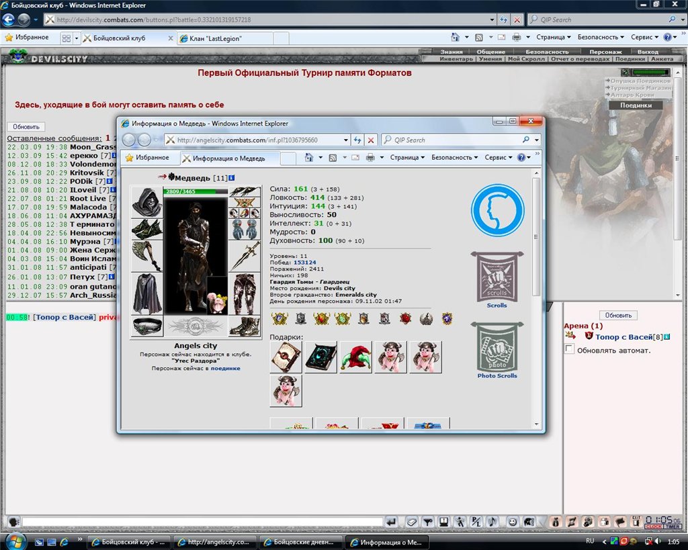The image size is (688, 550).
Task: Open popup address bar history dropdown arrow
Action: [x=346, y=140]
